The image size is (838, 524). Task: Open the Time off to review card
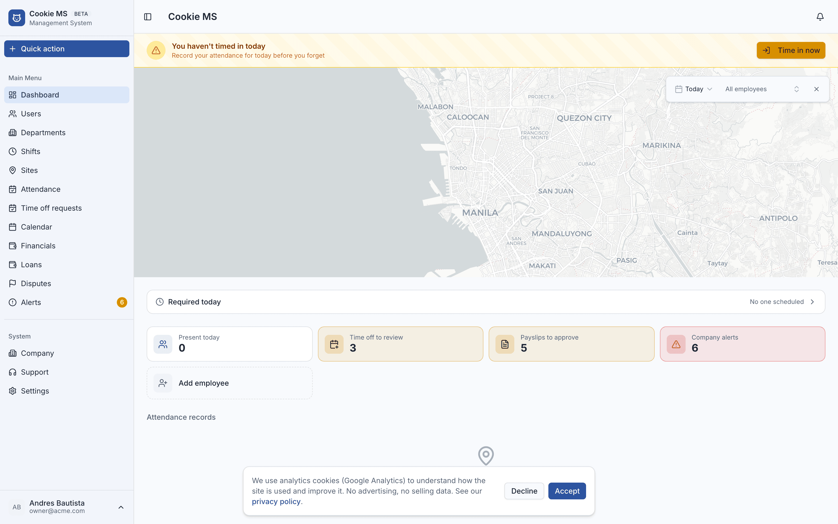401,344
